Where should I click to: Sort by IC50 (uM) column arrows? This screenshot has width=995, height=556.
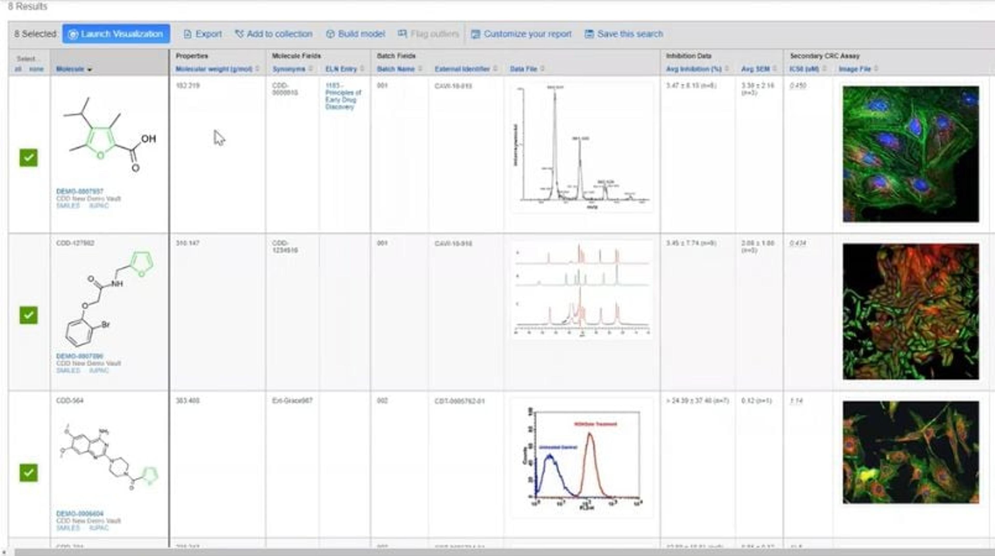(824, 69)
